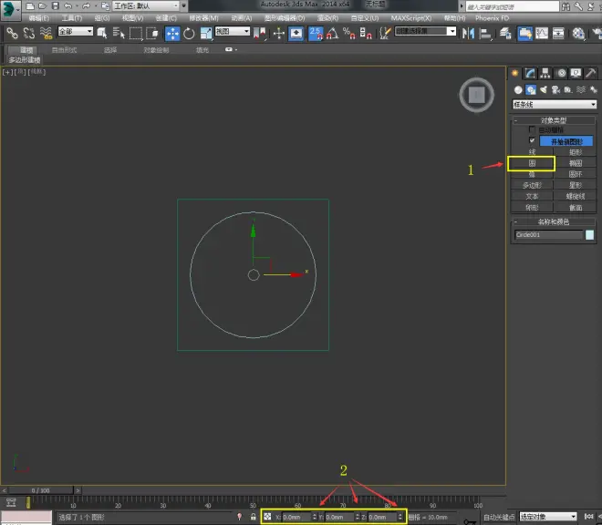
Task: Open the Material Editor icon
Action: click(x=578, y=34)
